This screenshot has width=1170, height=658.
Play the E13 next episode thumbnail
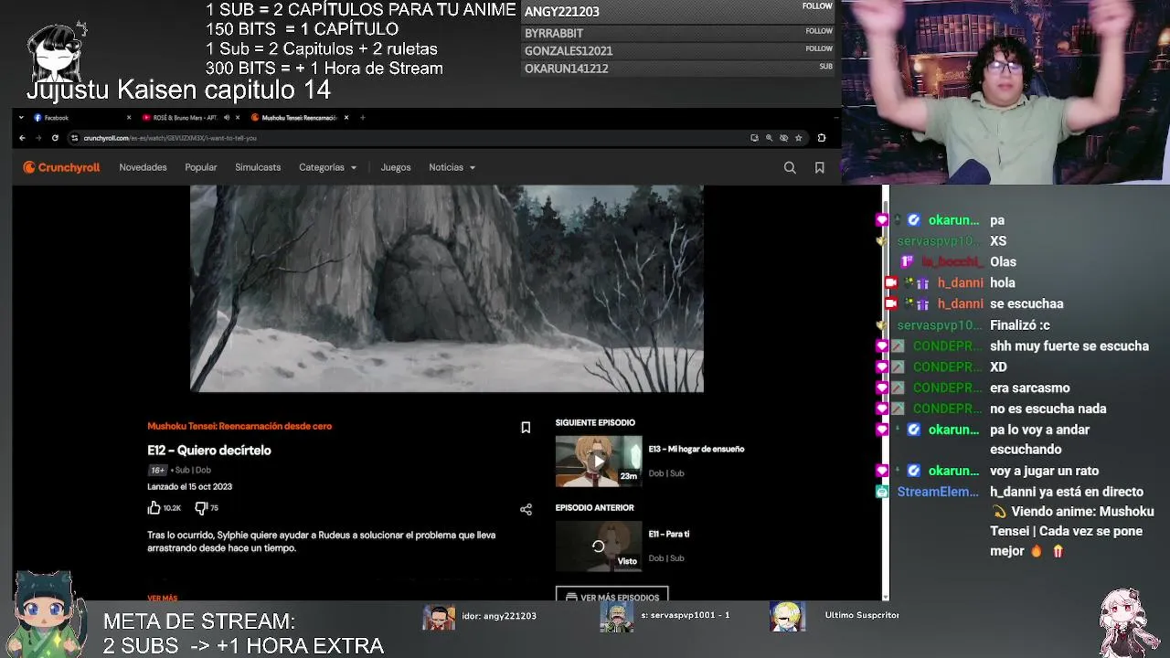[x=599, y=461]
